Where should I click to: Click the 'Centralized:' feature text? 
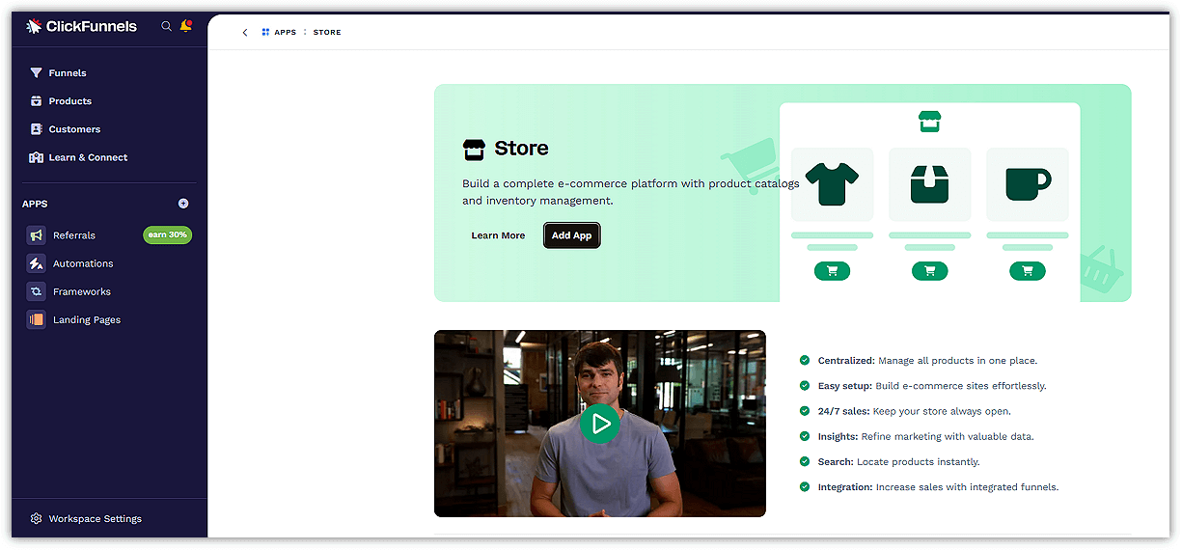(x=846, y=361)
